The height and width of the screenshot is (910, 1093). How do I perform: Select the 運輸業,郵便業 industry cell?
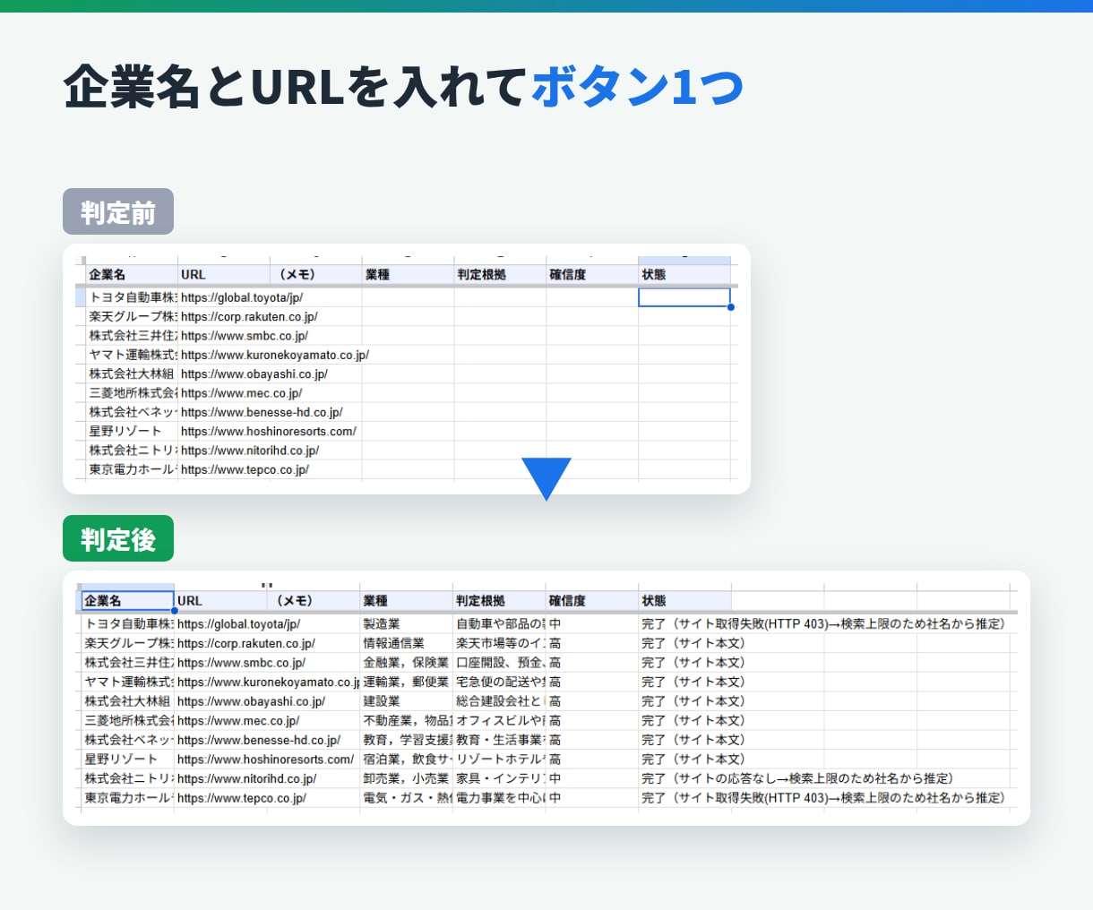tap(406, 682)
